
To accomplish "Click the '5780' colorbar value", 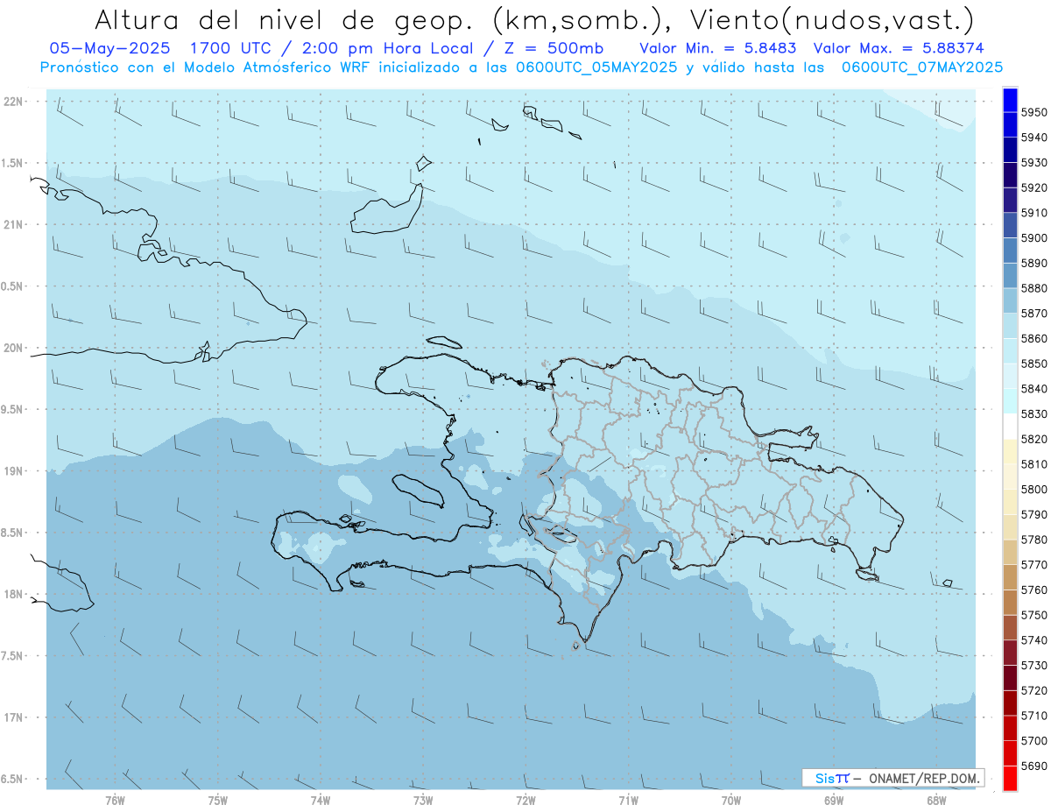I will click(x=1034, y=540).
